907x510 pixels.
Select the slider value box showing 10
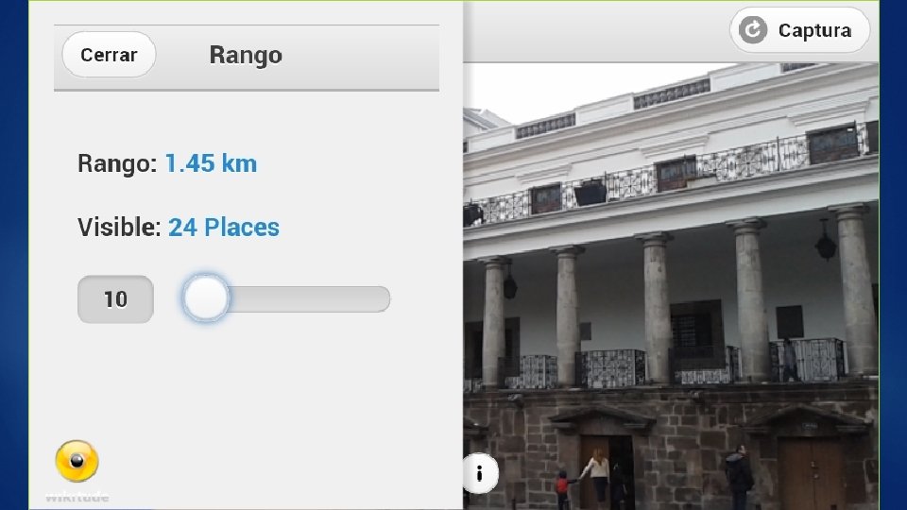(115, 299)
